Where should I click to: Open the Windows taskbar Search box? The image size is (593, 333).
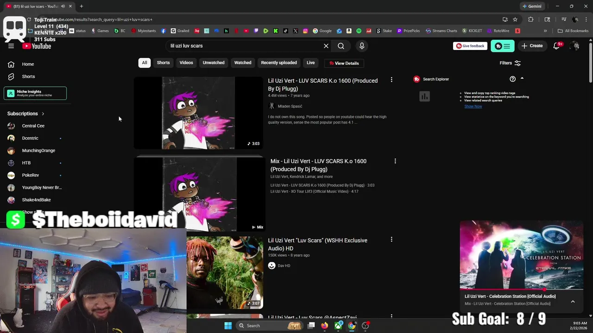(x=269, y=326)
